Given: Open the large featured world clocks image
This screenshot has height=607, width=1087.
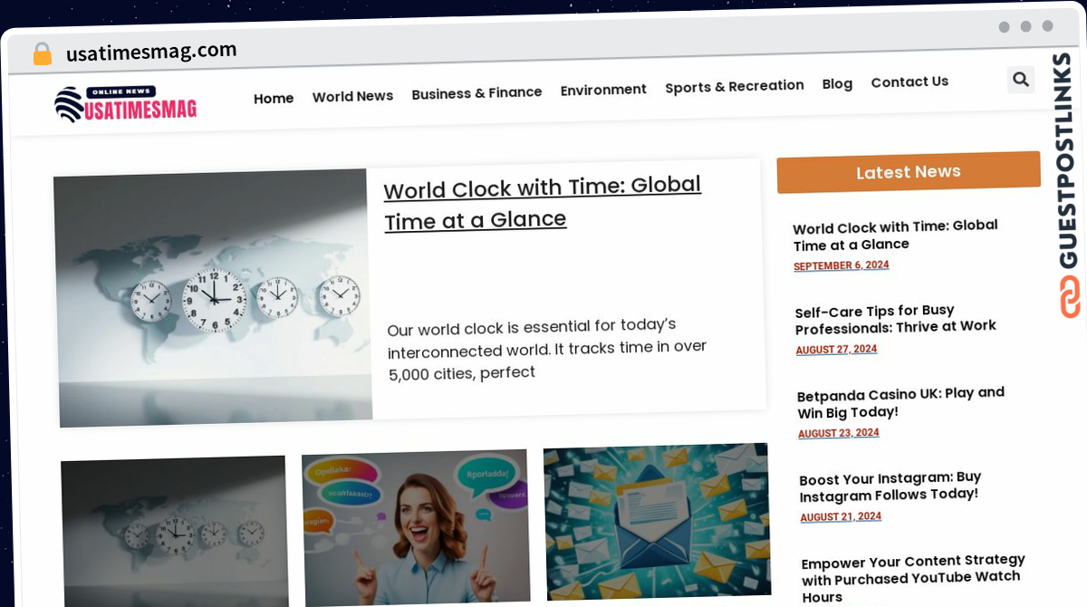Looking at the screenshot, I should click(214, 297).
